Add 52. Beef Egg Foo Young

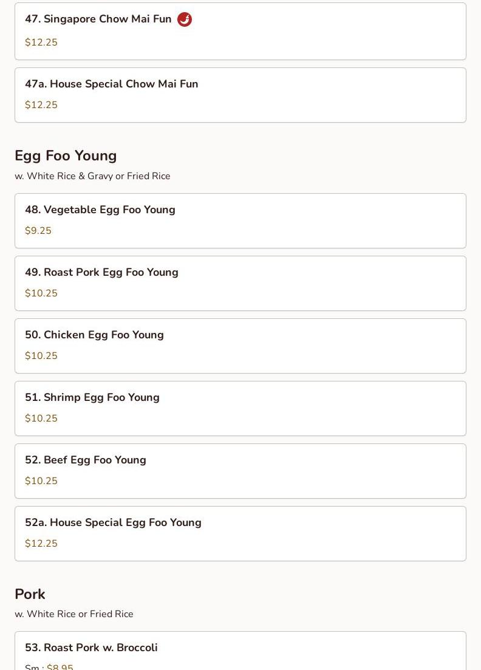pyautogui.click(x=85, y=460)
